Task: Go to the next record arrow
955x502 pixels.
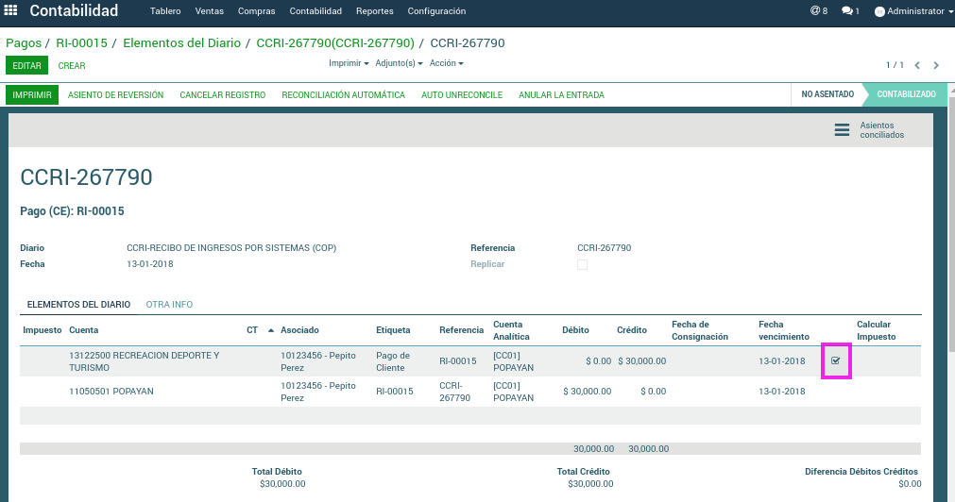Action: click(x=936, y=65)
